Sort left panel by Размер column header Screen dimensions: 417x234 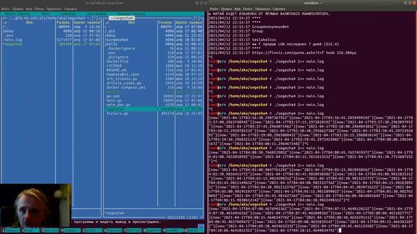(63, 23)
